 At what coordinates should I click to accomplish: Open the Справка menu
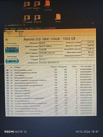pyautogui.click(x=38, y=28)
